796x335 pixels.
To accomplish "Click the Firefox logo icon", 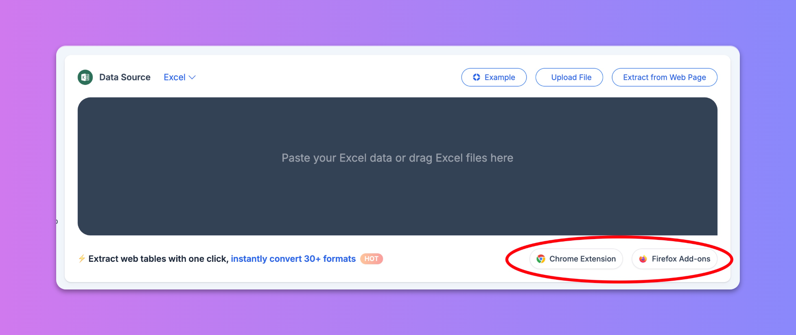I will click(643, 259).
